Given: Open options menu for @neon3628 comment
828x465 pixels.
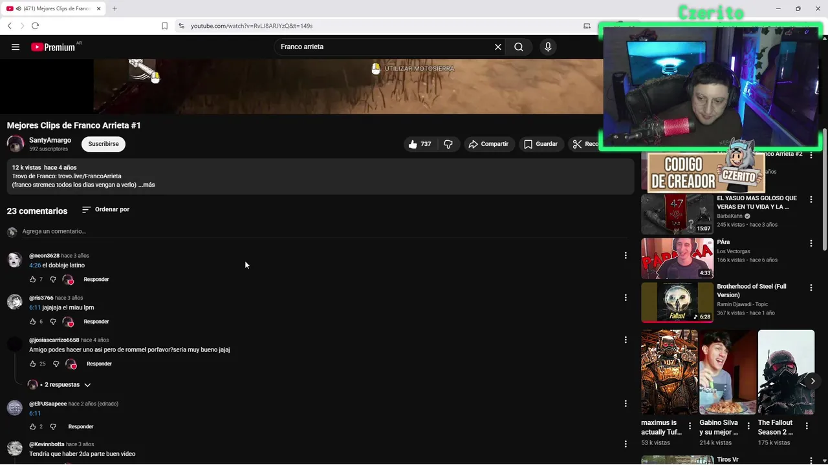Looking at the screenshot, I should [626, 256].
